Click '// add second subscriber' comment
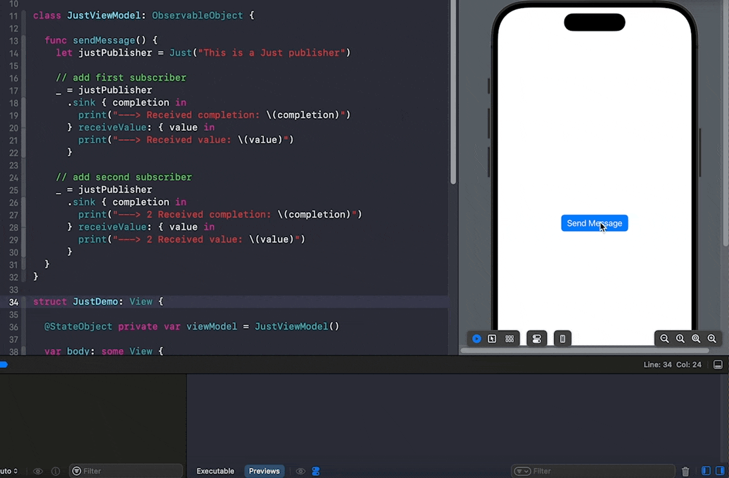The image size is (729, 478). (124, 177)
